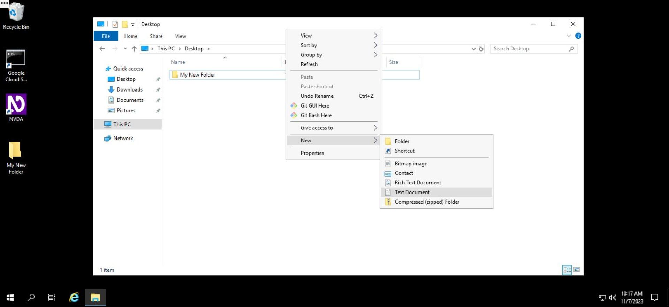Open the volume speaker tray icon

[x=613, y=298]
